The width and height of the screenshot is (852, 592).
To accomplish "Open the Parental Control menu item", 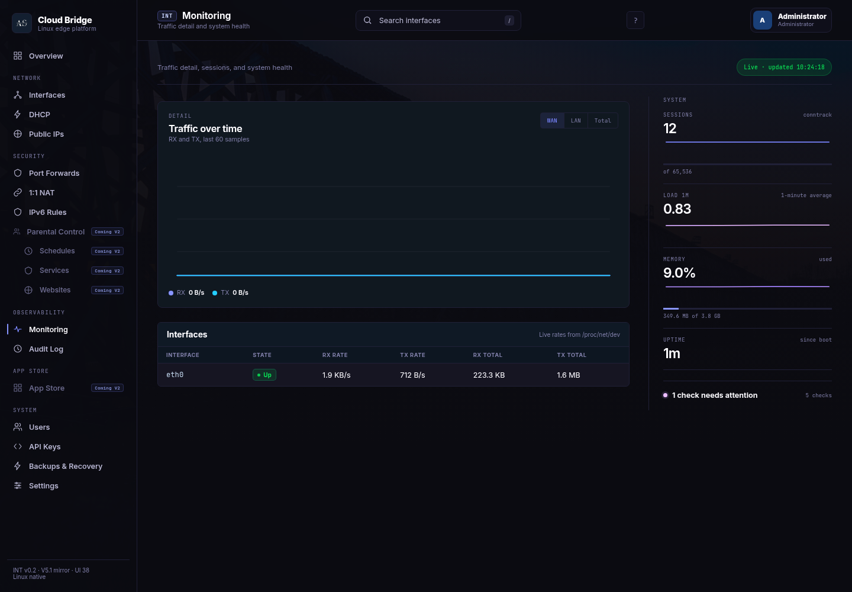I will (68, 231).
